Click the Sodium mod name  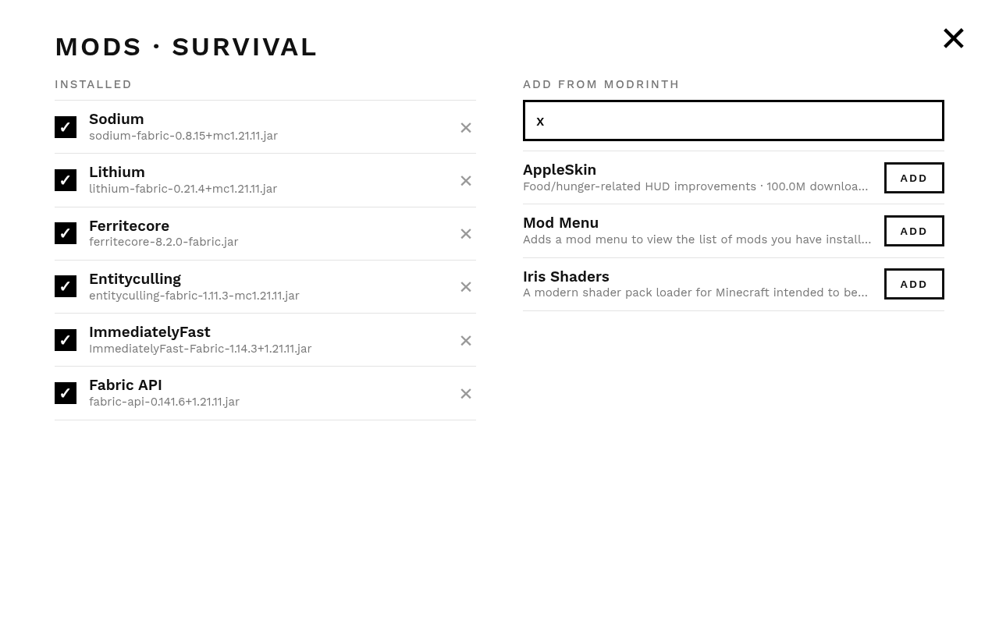coord(116,119)
